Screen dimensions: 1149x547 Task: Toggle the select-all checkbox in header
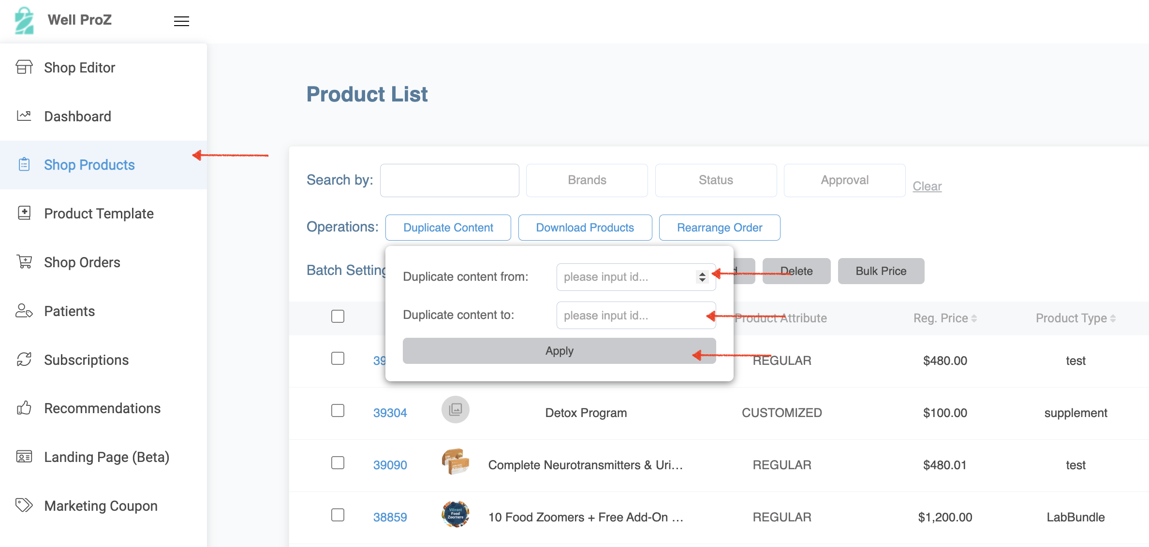point(338,317)
